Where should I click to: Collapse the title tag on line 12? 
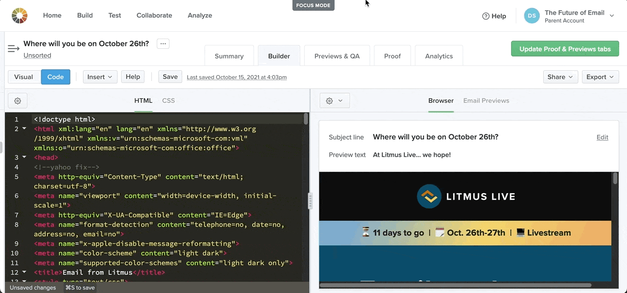pyautogui.click(x=24, y=272)
